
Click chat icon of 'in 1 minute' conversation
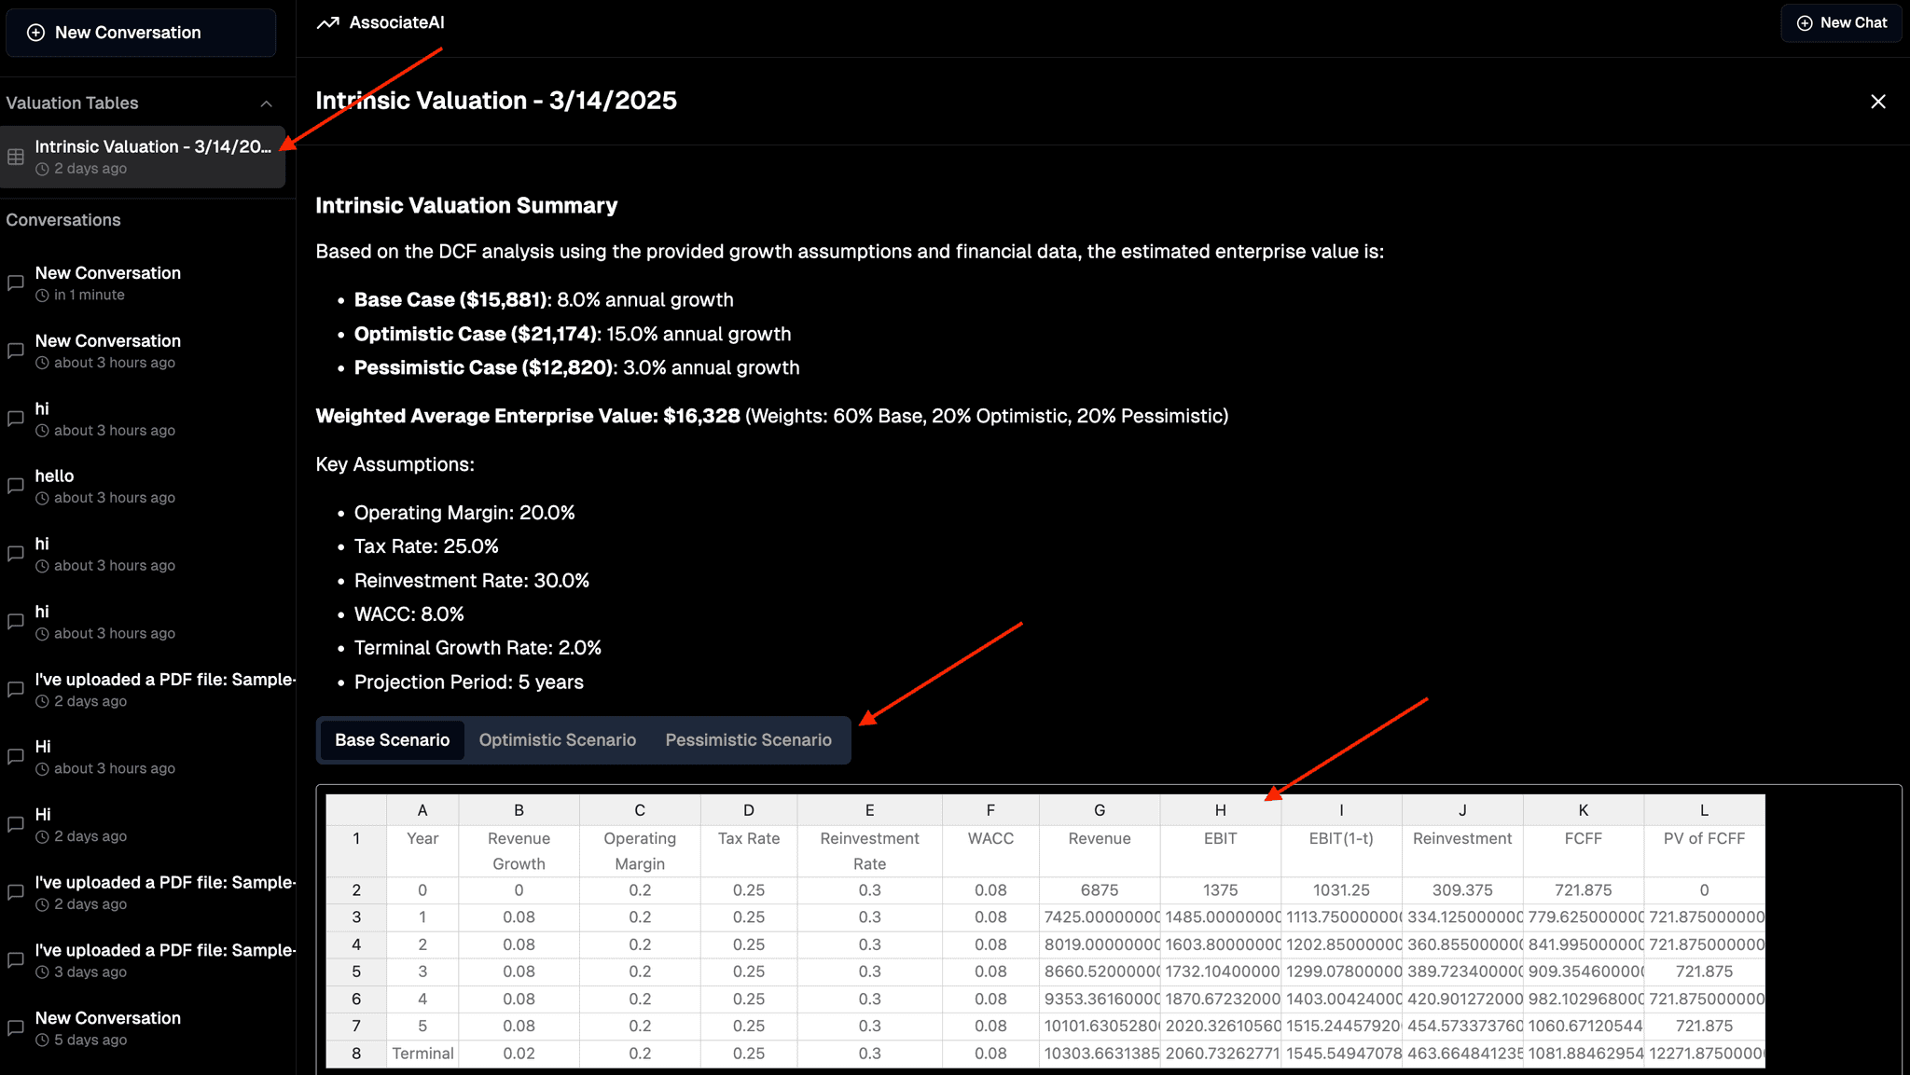click(16, 283)
